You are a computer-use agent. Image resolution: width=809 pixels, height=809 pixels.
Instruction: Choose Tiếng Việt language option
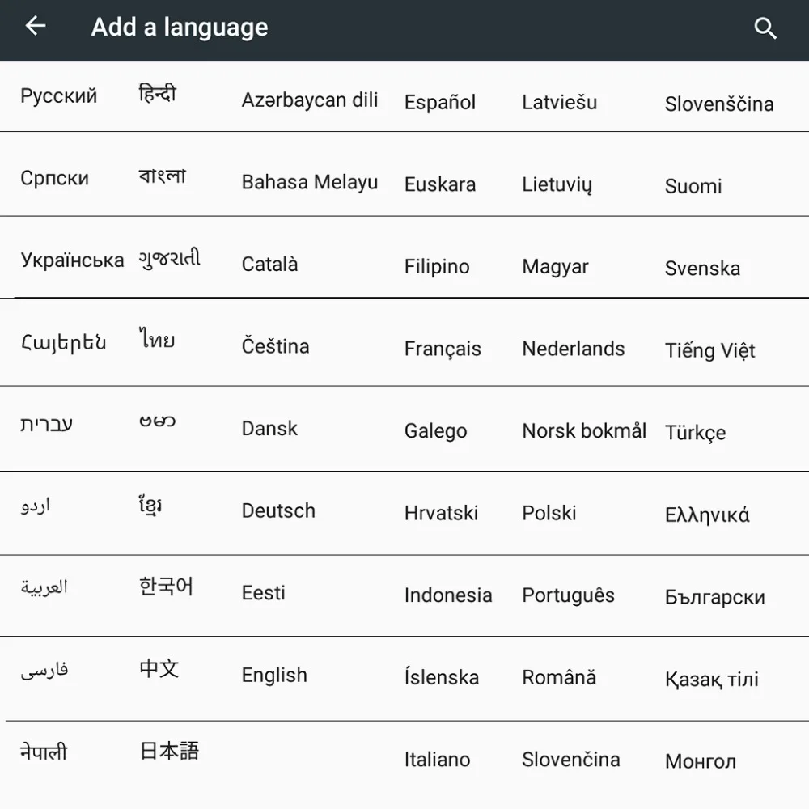tap(709, 350)
